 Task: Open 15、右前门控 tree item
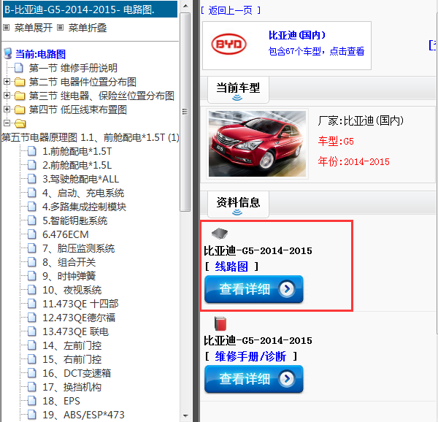pyautogui.click(x=72, y=359)
